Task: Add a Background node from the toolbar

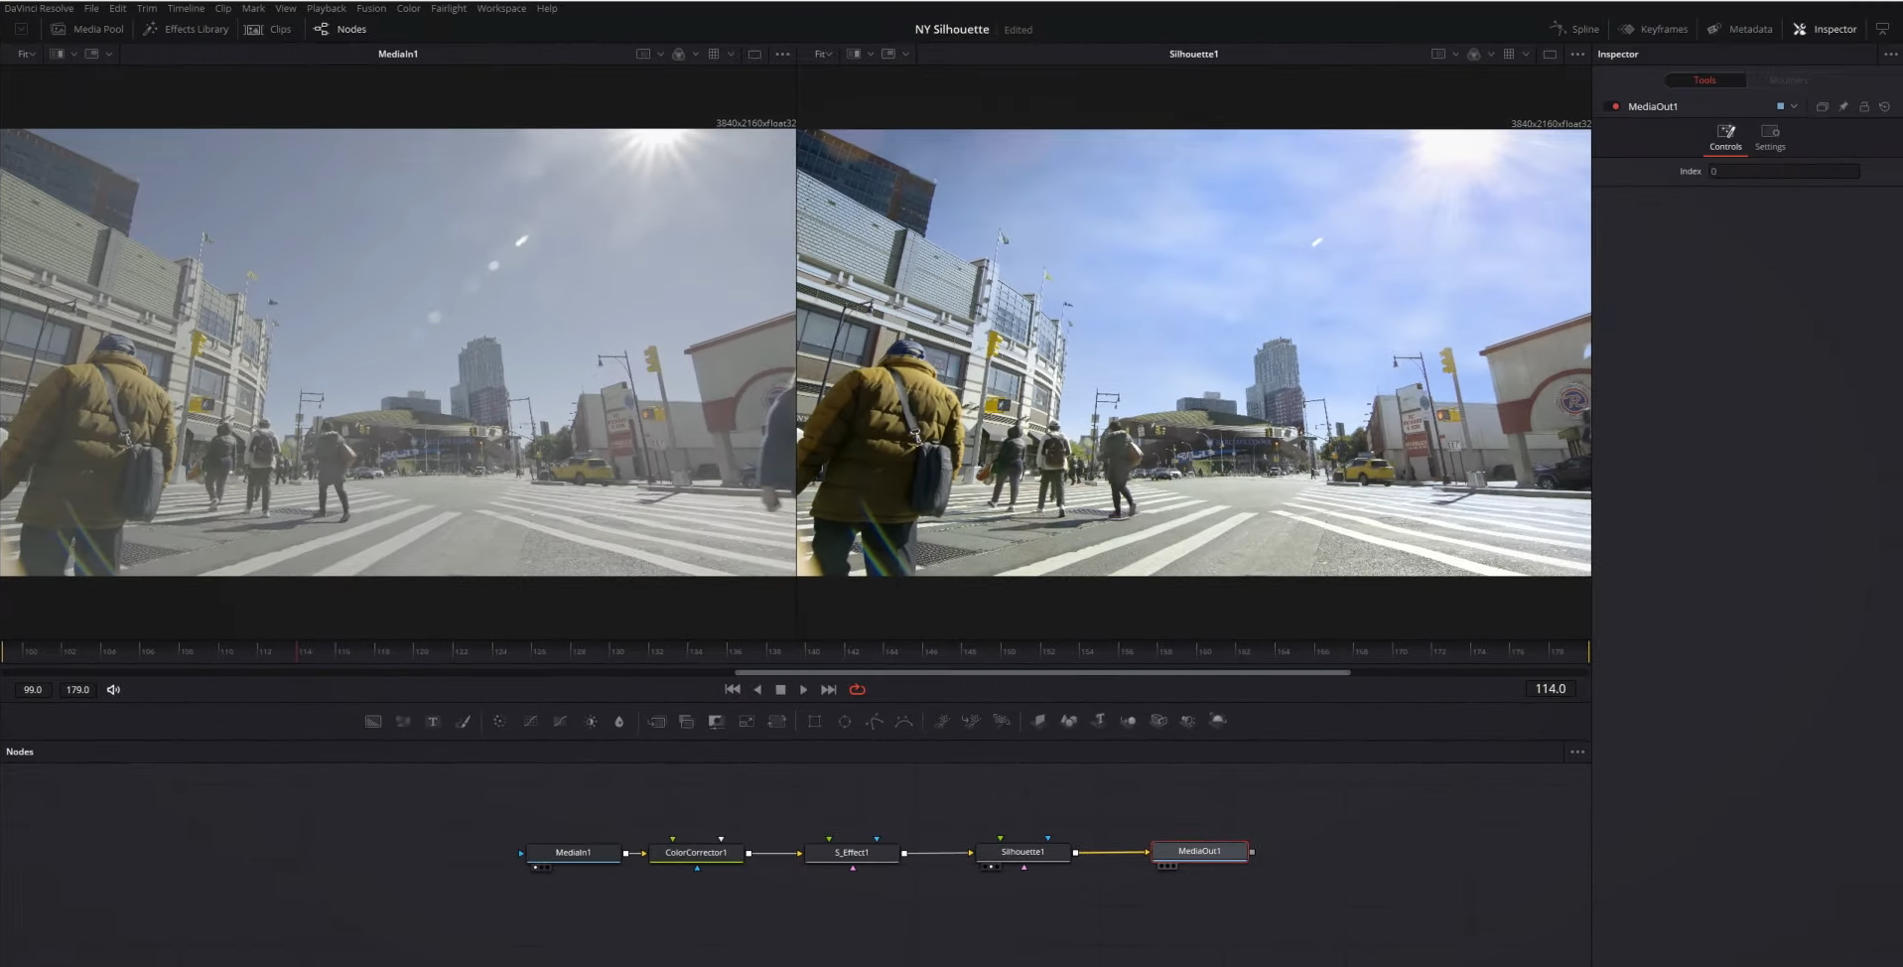Action: (x=373, y=722)
